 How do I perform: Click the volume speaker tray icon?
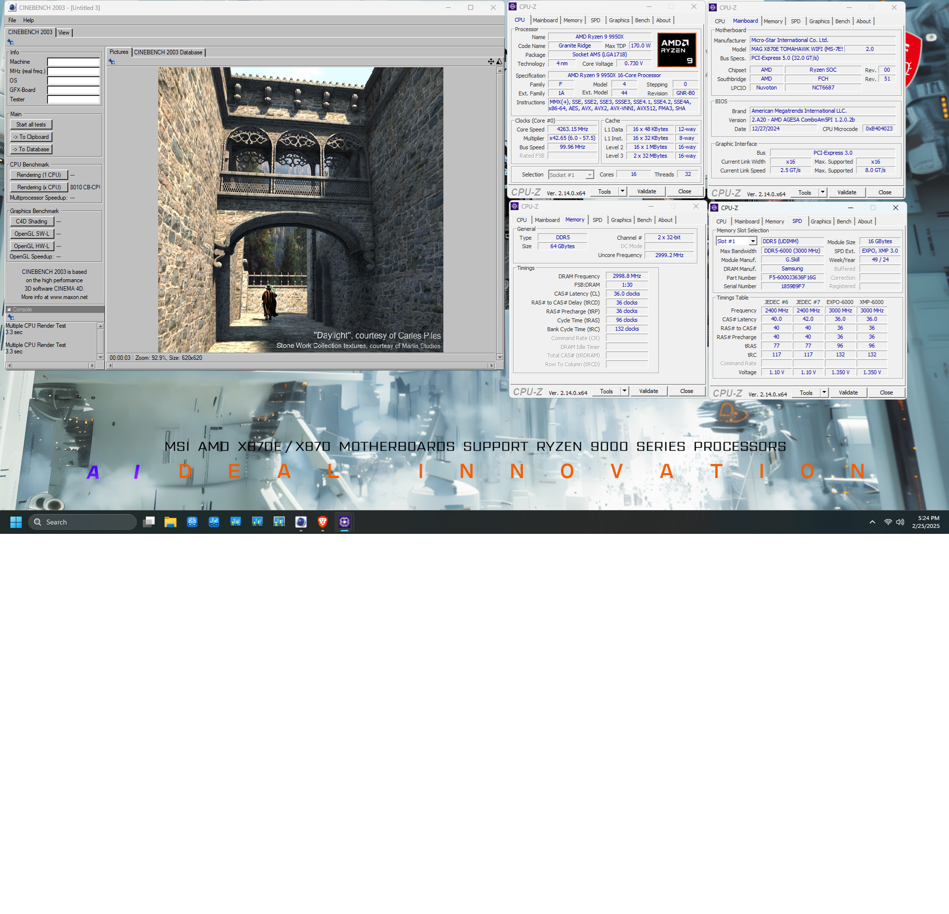pos(900,522)
